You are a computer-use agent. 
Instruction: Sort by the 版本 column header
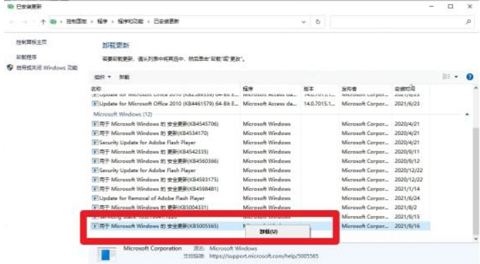point(308,89)
